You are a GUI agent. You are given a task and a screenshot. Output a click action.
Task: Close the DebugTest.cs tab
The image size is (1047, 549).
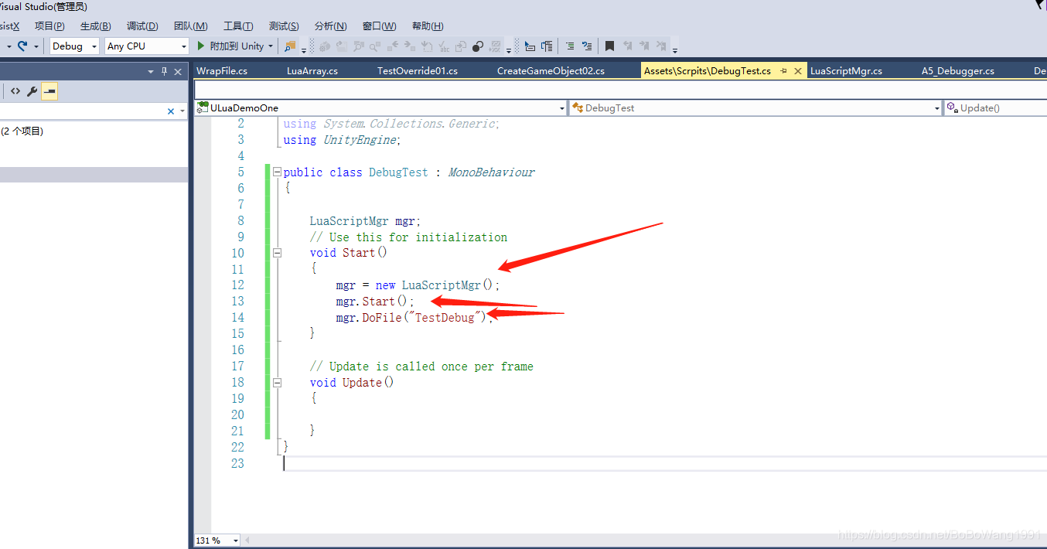[798, 70]
